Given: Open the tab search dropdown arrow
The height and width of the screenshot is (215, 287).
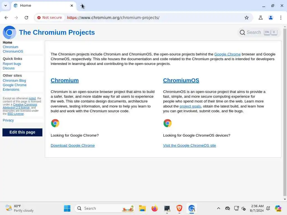Looking at the screenshot, I should click(x=6, y=6).
